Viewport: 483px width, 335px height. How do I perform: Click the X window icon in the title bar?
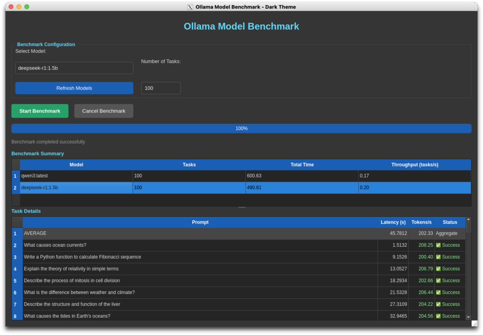click(x=190, y=6)
